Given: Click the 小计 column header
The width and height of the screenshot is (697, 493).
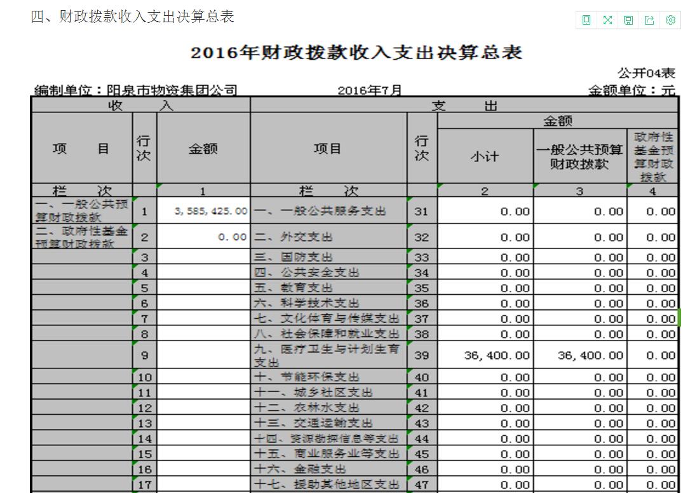Looking at the screenshot, I should 485,156.
